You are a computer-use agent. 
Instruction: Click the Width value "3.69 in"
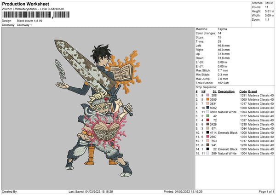coord(269,16)
